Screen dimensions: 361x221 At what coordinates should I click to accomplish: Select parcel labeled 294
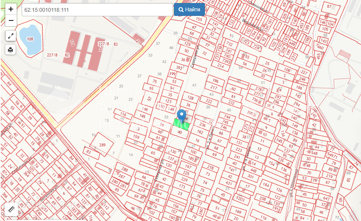(297, 104)
